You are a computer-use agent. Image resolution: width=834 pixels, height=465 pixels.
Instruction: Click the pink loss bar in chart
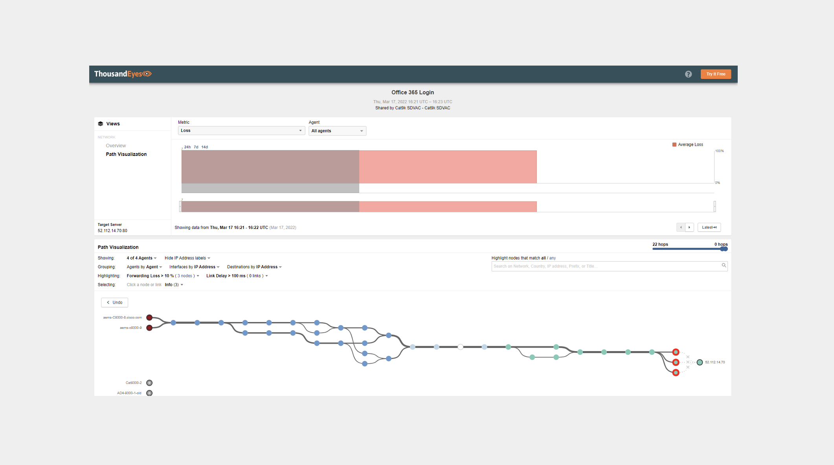point(448,167)
